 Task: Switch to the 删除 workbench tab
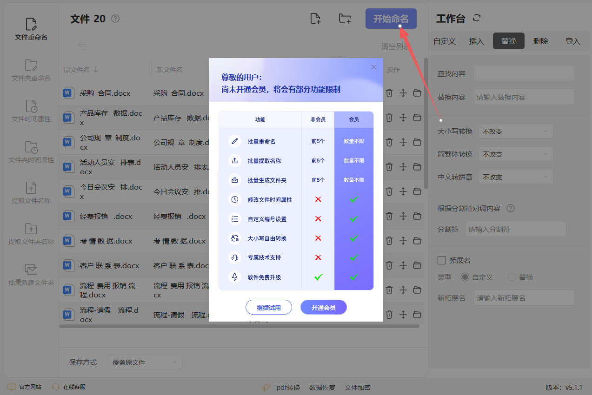[x=541, y=41]
